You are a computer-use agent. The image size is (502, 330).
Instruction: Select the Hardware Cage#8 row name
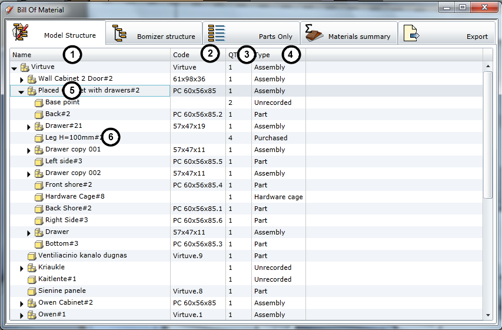pos(75,197)
